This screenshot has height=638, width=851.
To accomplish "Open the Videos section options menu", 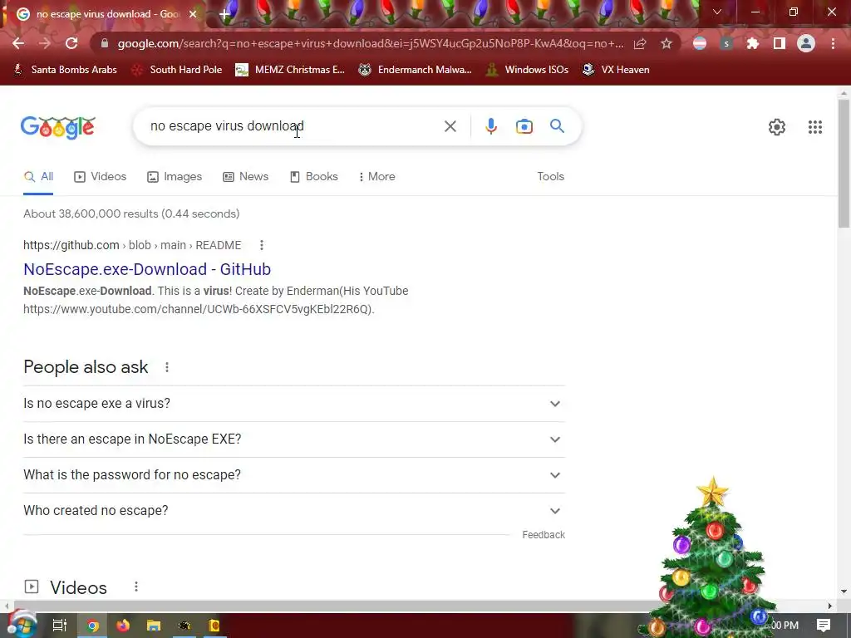I will click(x=136, y=586).
